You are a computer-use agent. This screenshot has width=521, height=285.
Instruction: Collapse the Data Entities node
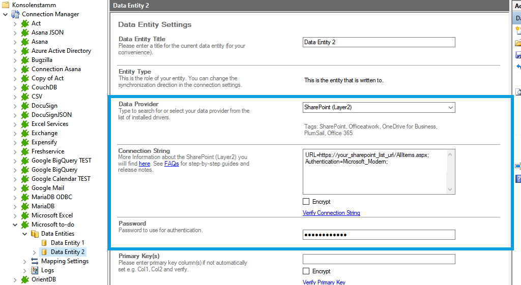(x=24, y=234)
